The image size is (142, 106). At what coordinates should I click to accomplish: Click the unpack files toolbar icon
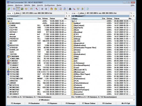click(55, 9)
